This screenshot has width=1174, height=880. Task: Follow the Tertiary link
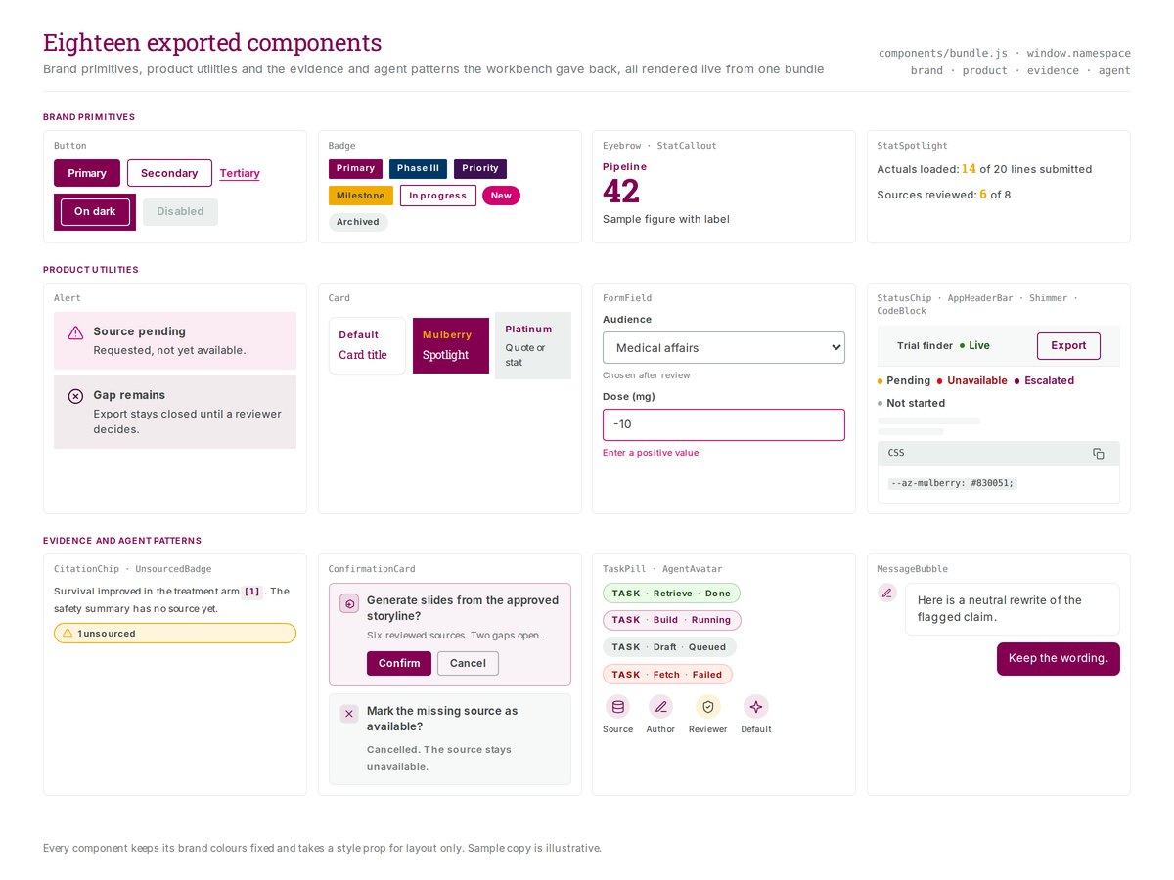(x=240, y=173)
